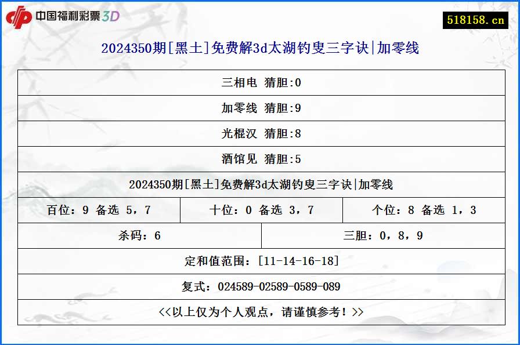This screenshot has height=345, width=520.
Task: Select the 定和值范围：[11-14-16-18] row
Action: [260, 261]
